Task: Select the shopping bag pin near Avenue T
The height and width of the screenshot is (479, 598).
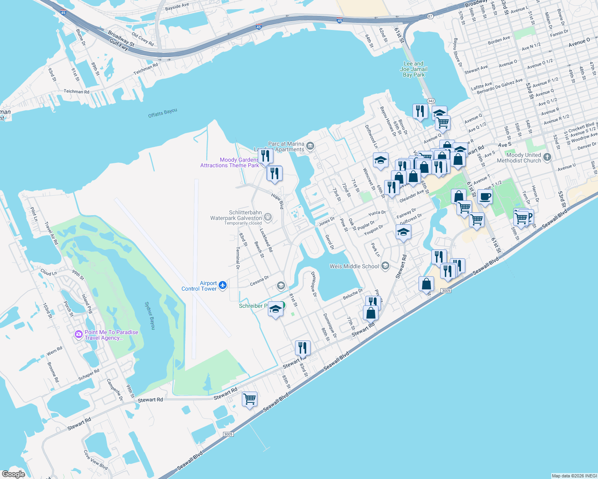Action: click(x=458, y=196)
